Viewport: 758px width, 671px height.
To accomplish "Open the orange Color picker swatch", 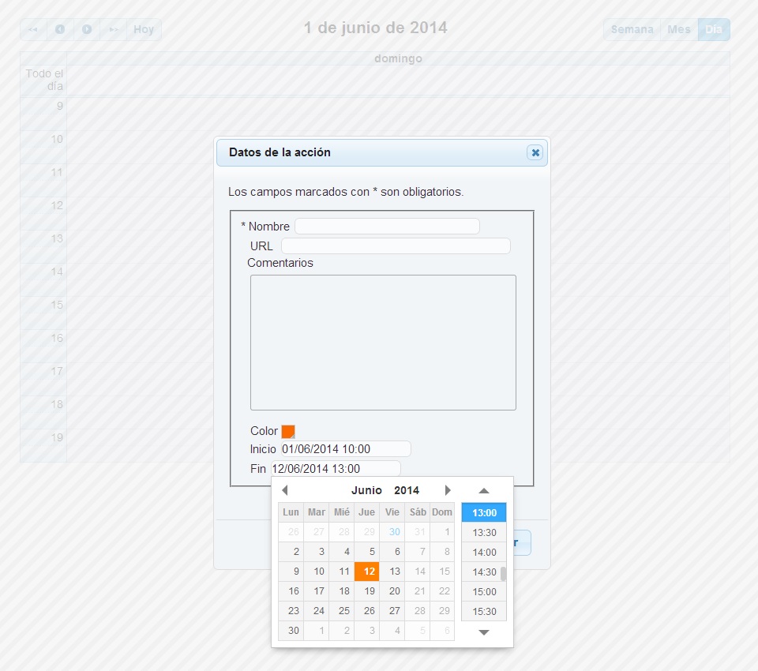I will 288,431.
